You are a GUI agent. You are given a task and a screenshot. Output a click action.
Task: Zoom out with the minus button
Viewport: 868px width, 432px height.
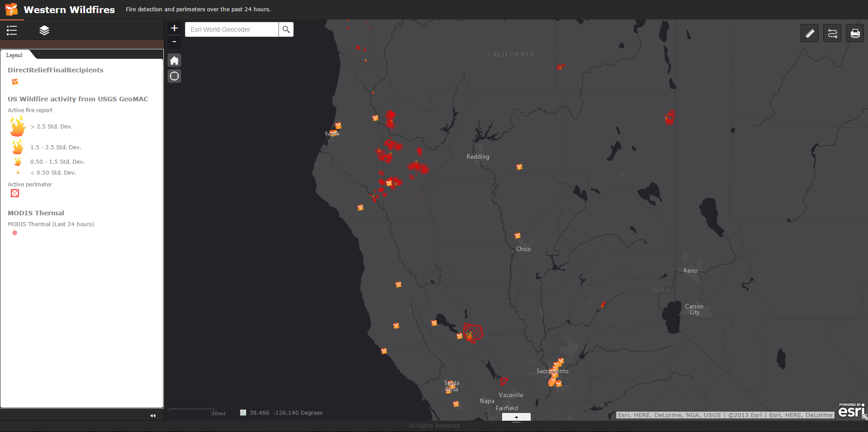pos(174,42)
